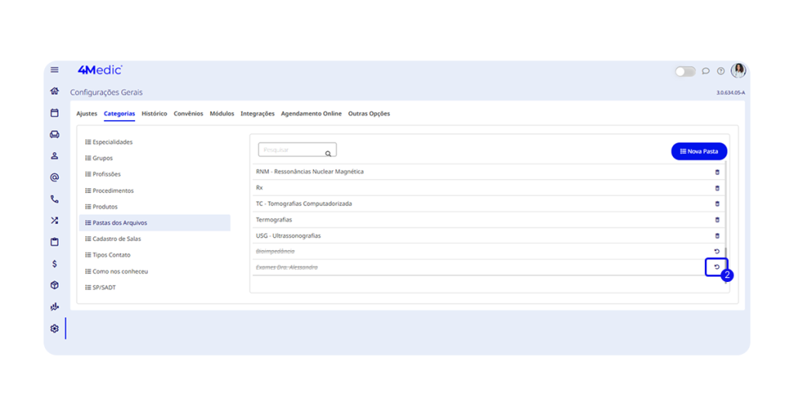Click the home icon in the sidebar
This screenshot has width=794, height=416.
(54, 91)
